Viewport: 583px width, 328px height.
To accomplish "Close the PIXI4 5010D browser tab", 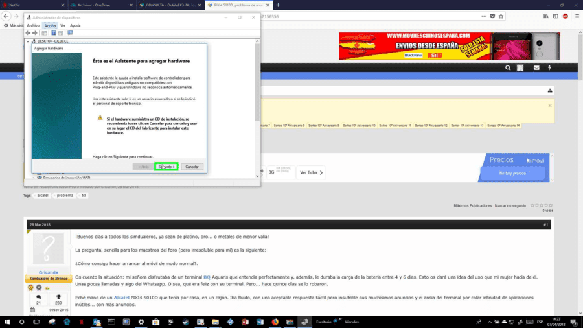I will [268, 5].
